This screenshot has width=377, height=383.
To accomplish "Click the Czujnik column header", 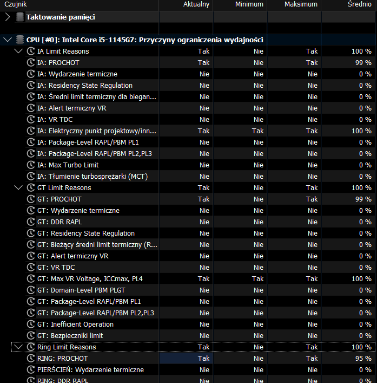I will 16,4.
